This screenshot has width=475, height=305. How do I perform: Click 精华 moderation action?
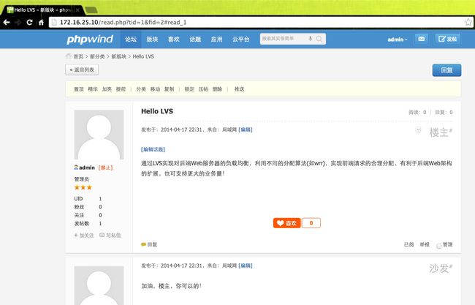coord(93,89)
